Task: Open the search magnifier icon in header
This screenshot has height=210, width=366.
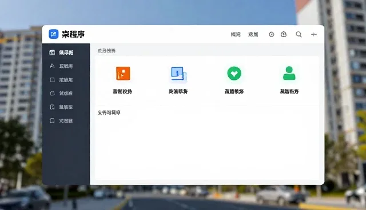Action: [299, 34]
